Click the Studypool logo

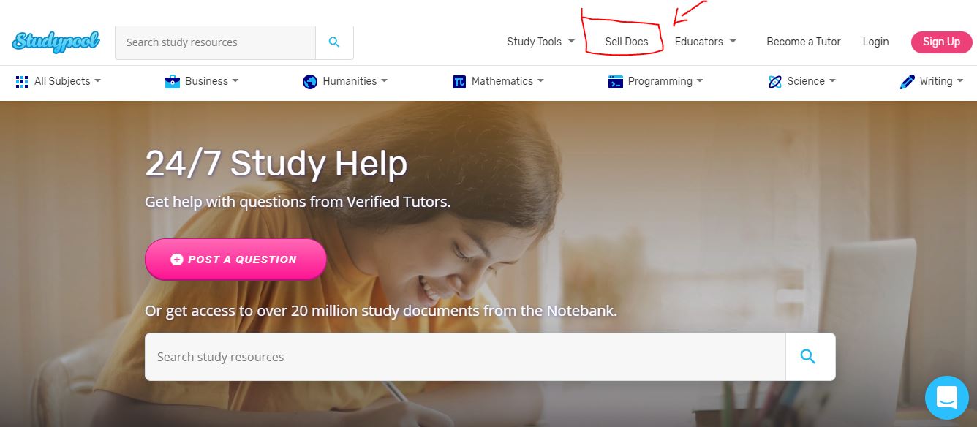pyautogui.click(x=56, y=41)
